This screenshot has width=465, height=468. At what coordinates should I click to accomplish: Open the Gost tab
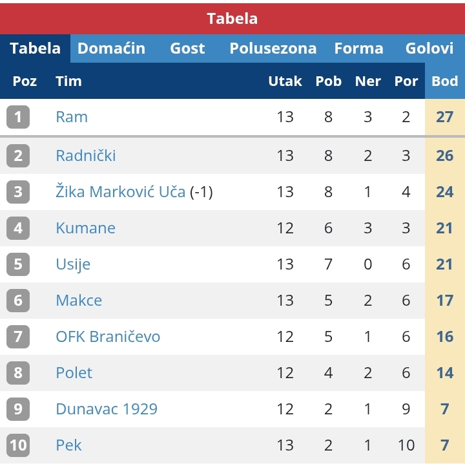pos(187,48)
